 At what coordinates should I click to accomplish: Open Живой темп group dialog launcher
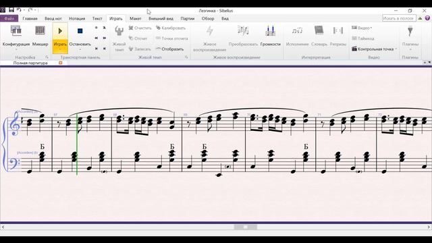[186, 57]
